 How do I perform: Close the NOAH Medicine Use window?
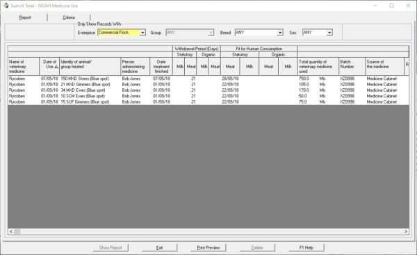[x=408, y=6]
